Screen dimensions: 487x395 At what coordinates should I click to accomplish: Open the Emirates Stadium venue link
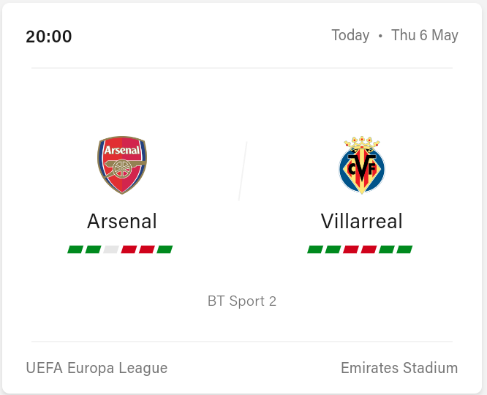click(x=399, y=368)
